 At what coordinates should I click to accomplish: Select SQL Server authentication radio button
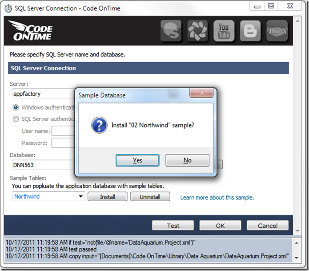click(16, 119)
